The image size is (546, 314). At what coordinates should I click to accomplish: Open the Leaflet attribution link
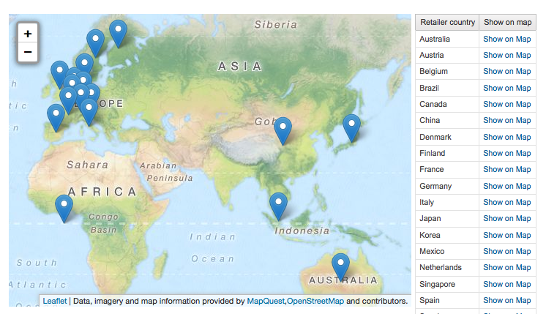click(x=55, y=301)
